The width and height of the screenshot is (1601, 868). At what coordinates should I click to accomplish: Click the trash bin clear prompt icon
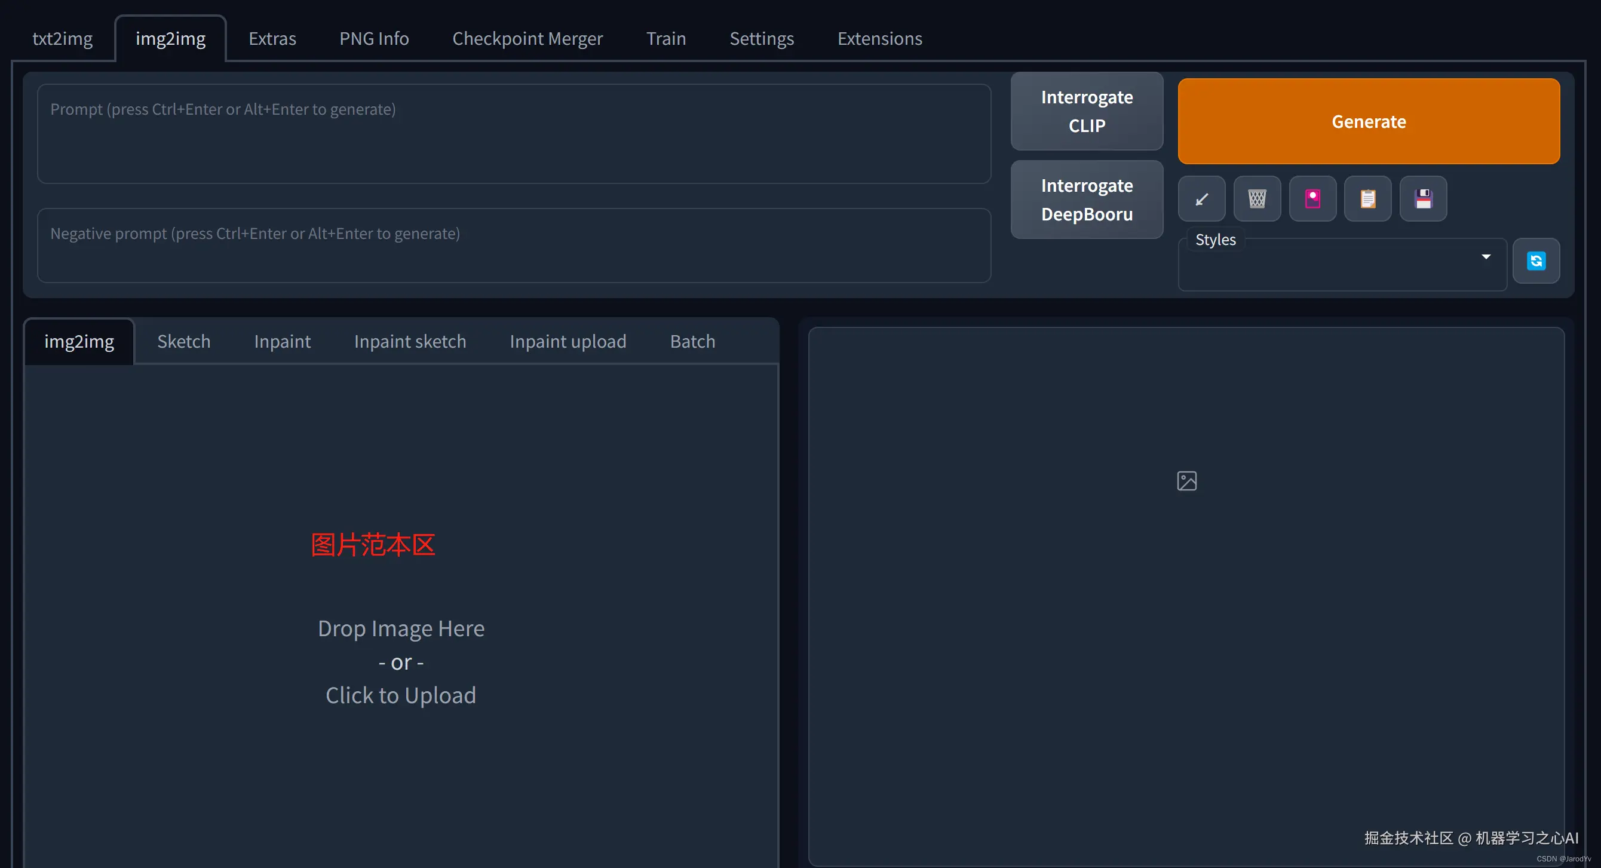(1257, 199)
